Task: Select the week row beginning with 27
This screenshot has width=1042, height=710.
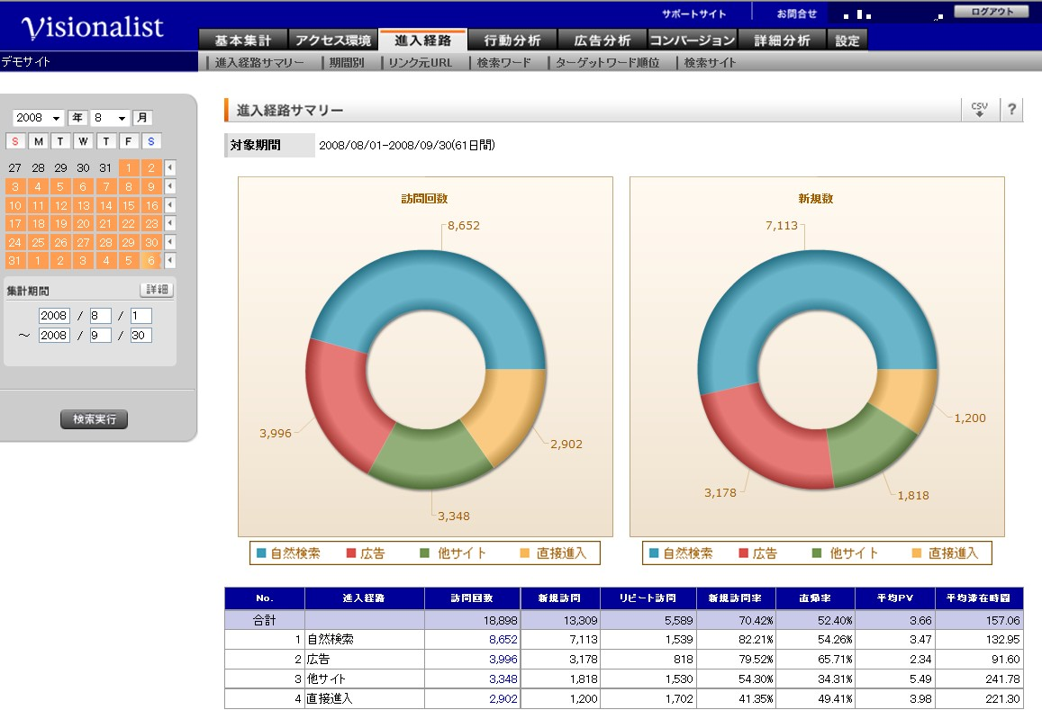Action: tap(170, 168)
